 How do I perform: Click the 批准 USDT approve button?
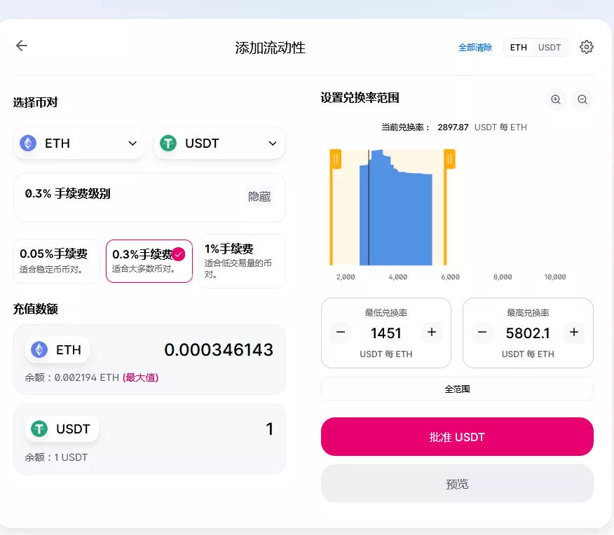[x=457, y=436]
